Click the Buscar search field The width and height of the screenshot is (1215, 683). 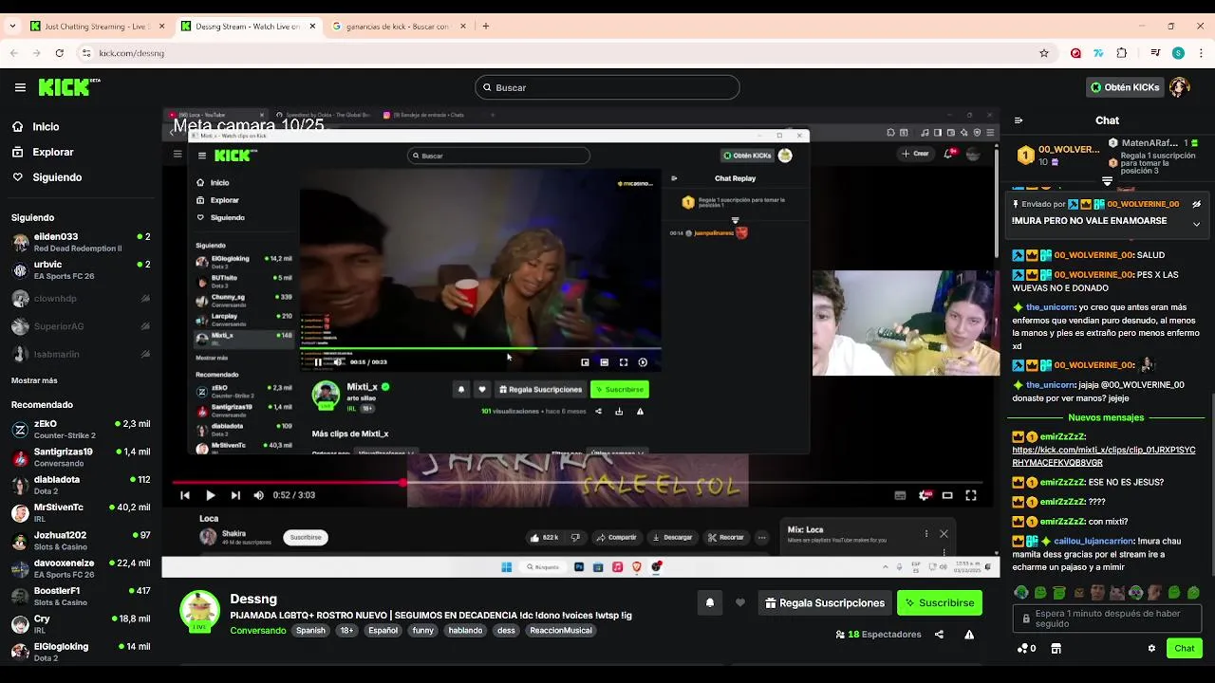607,87
